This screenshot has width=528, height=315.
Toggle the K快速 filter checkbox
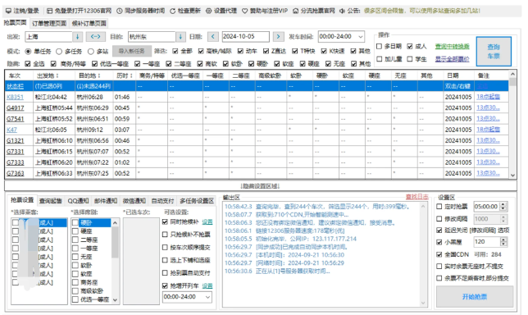[x=324, y=51]
